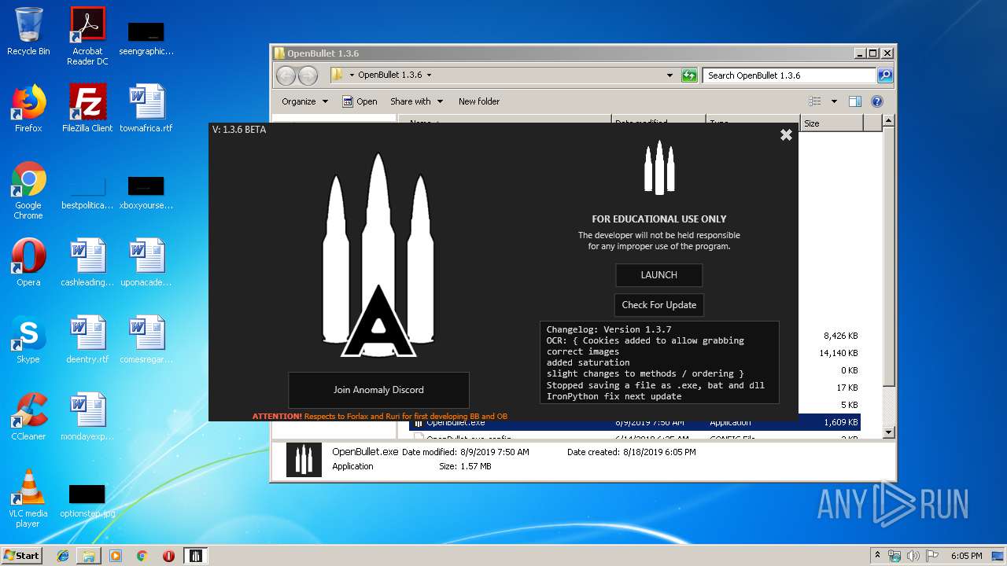Open the volume control in tray

[x=913, y=556]
